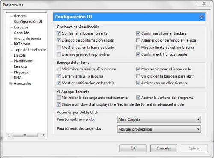Open the DNA preferences page
The height and width of the screenshot is (158, 214).
tap(18, 78)
